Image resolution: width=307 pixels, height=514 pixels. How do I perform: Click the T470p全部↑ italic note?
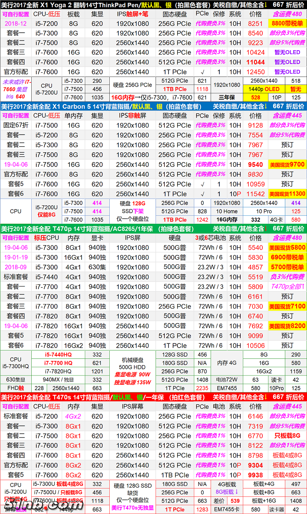click(x=287, y=287)
